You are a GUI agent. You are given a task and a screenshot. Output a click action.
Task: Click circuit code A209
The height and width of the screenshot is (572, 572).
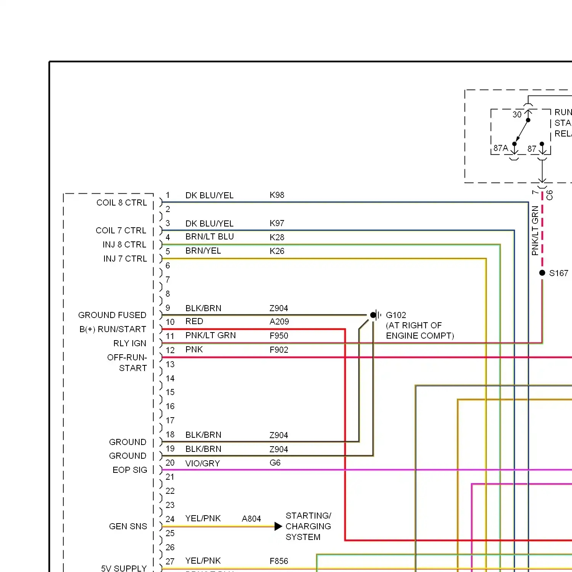(x=279, y=321)
